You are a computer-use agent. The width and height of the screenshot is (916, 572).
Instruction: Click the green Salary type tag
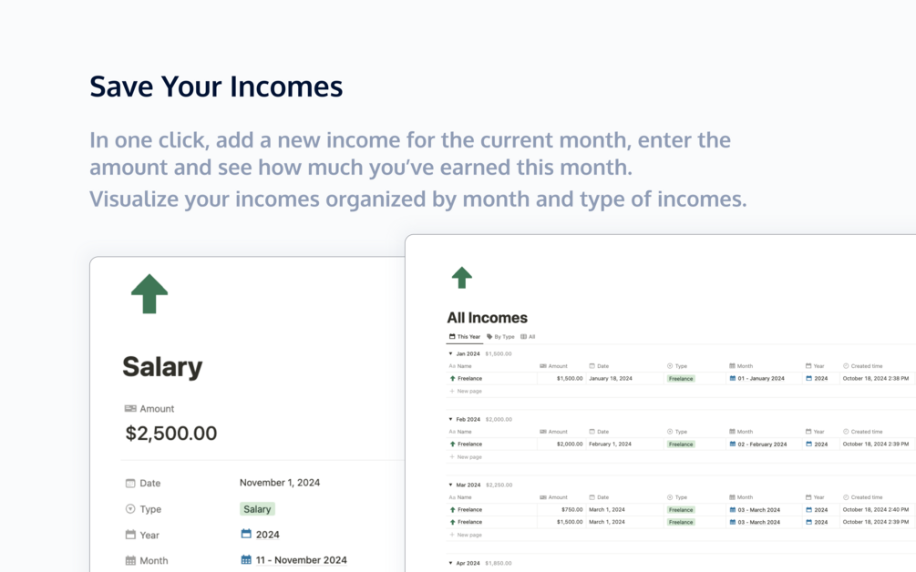pyautogui.click(x=257, y=509)
